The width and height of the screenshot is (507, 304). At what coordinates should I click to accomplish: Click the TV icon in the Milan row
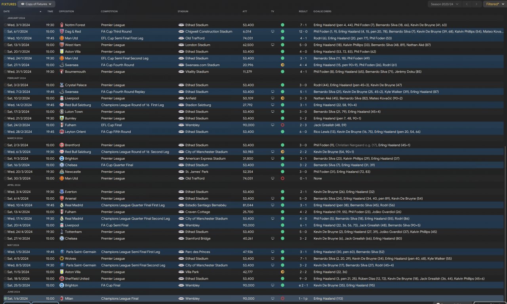point(273,298)
